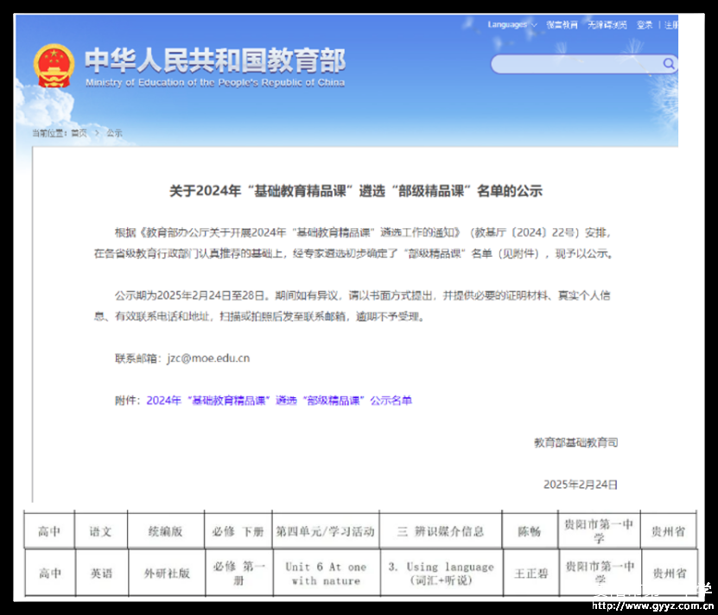Click the national emblem logo
This screenshot has height=615, width=718.
coord(54,66)
